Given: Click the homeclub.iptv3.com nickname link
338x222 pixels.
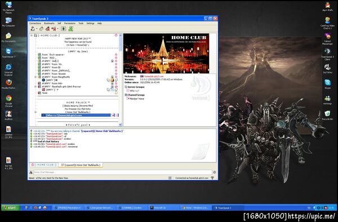Looking at the screenshot, I should click(154, 76).
